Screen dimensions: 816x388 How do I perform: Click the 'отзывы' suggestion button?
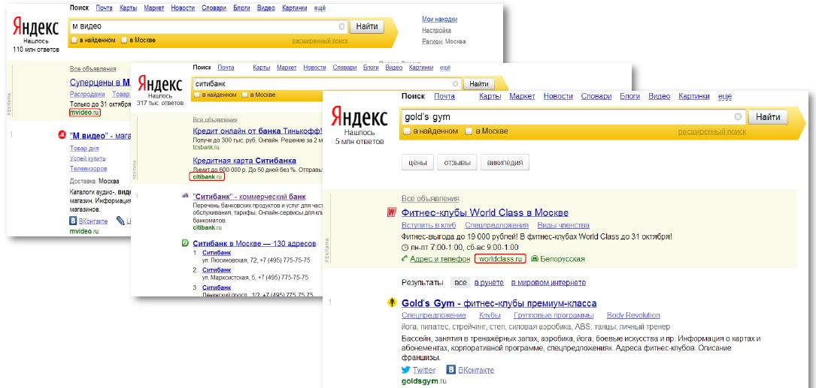457,163
